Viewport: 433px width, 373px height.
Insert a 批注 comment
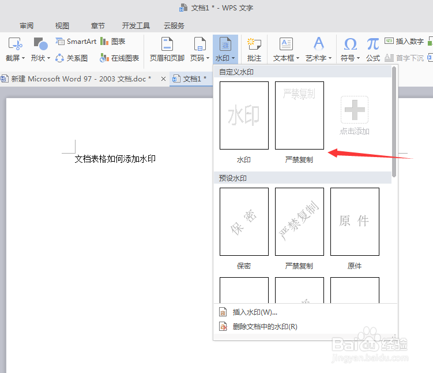254,49
